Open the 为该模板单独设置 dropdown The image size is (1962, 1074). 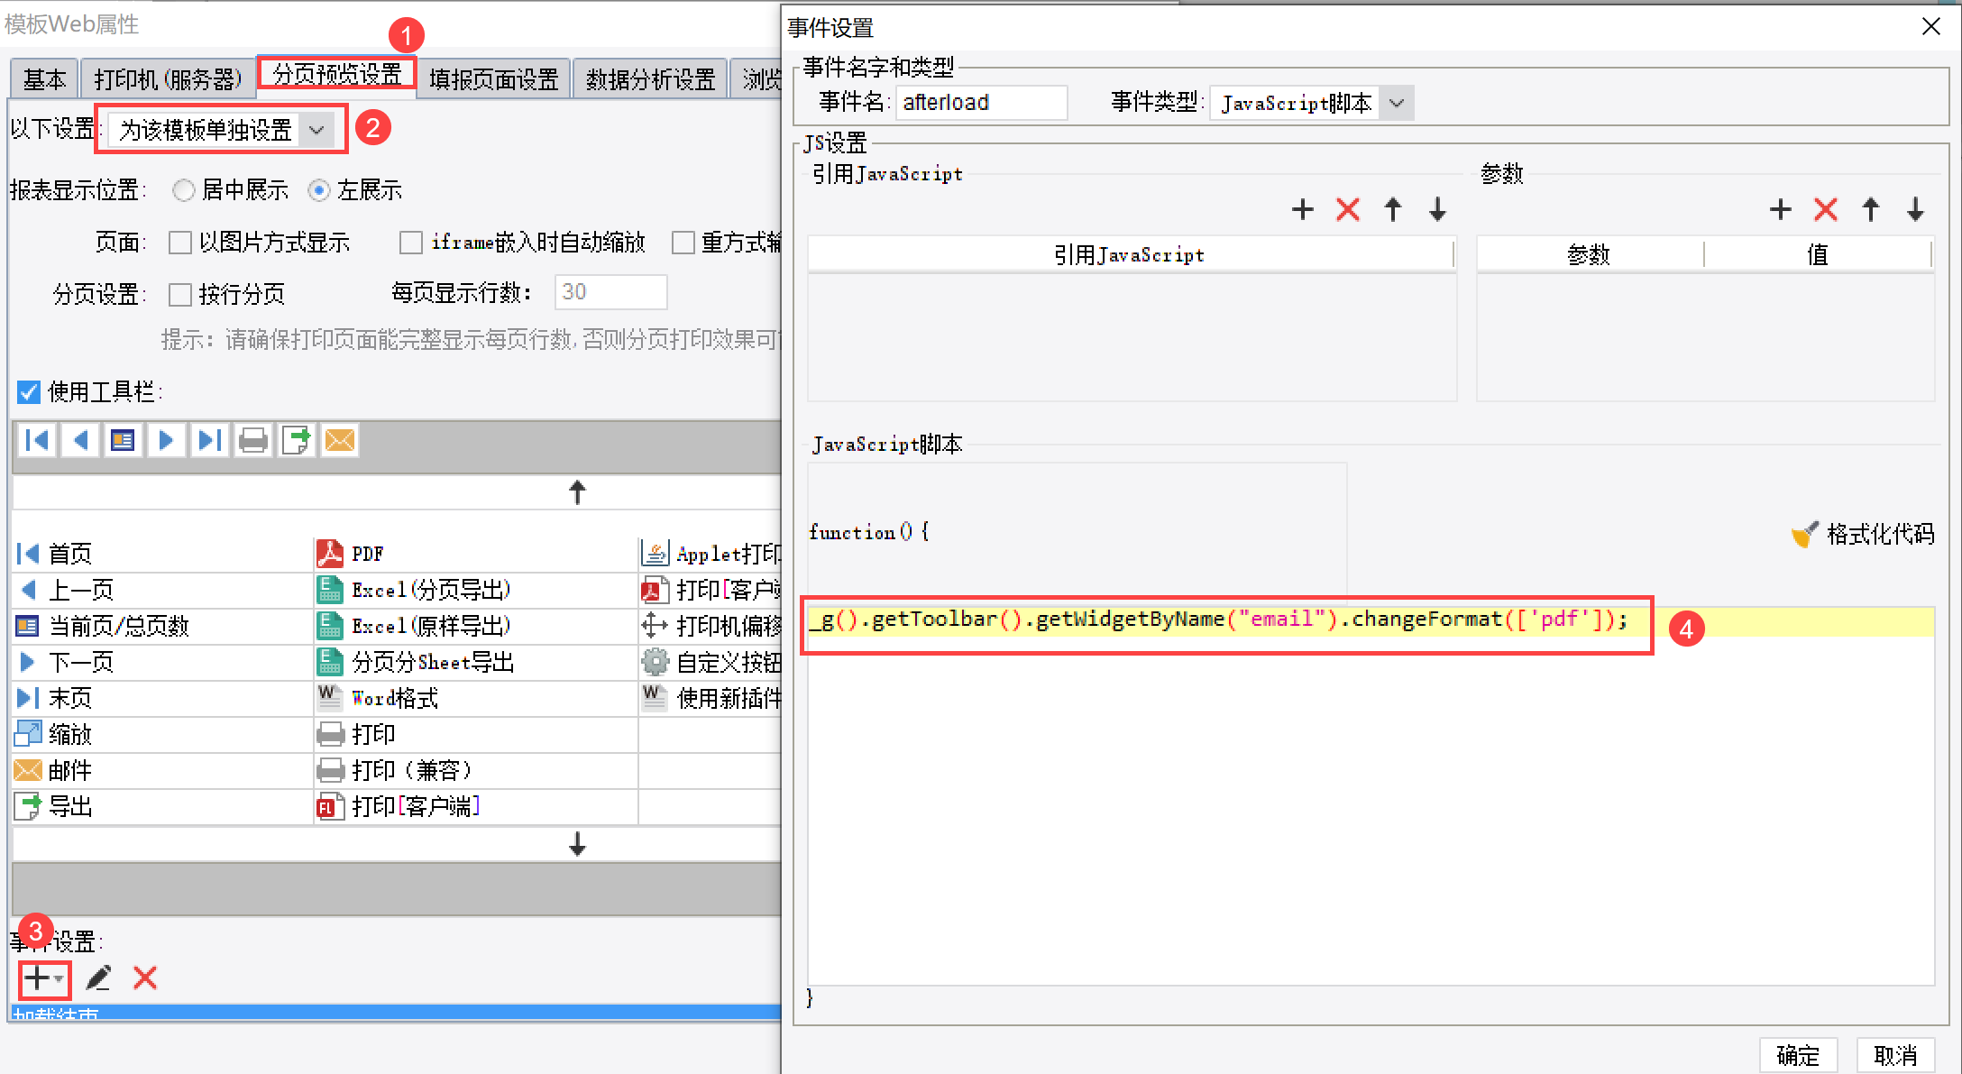316,130
